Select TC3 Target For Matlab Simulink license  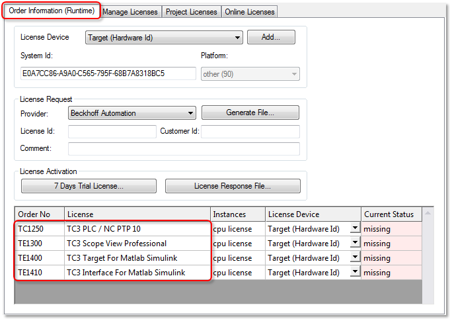(137, 258)
